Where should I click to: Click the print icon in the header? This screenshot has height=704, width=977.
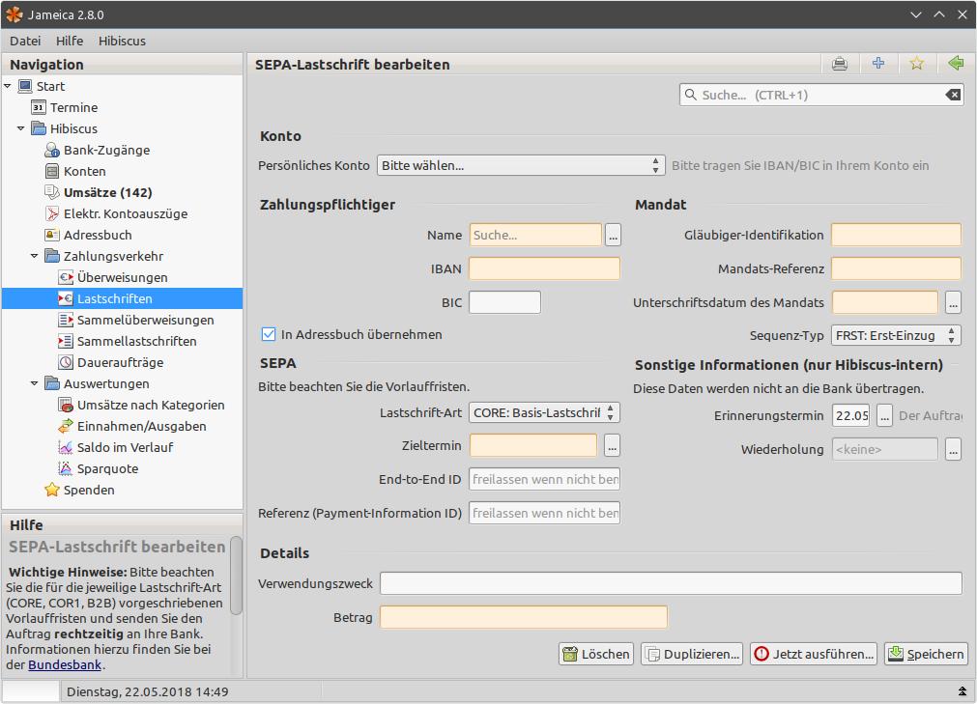click(x=840, y=64)
